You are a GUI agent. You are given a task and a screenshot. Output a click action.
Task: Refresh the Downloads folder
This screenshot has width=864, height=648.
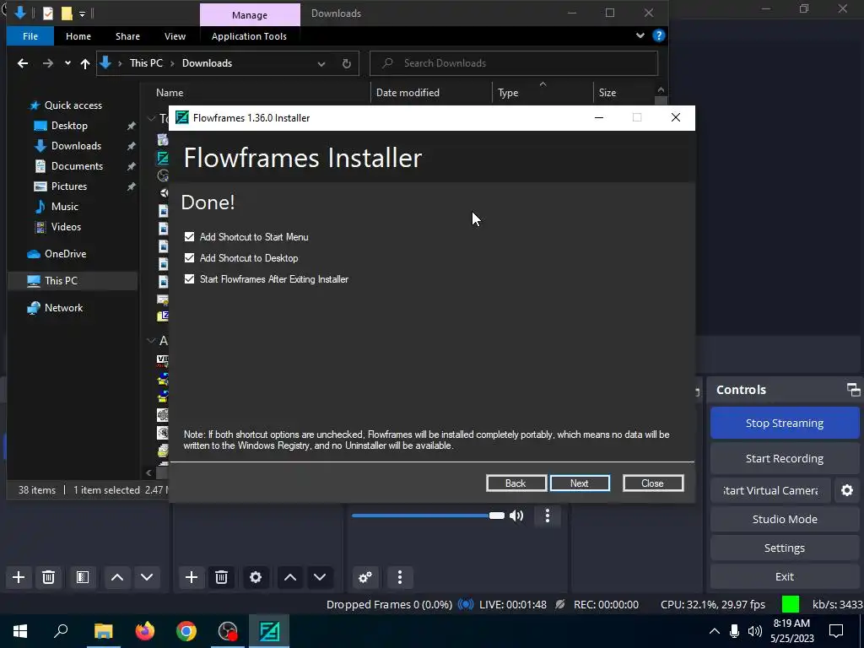click(347, 63)
